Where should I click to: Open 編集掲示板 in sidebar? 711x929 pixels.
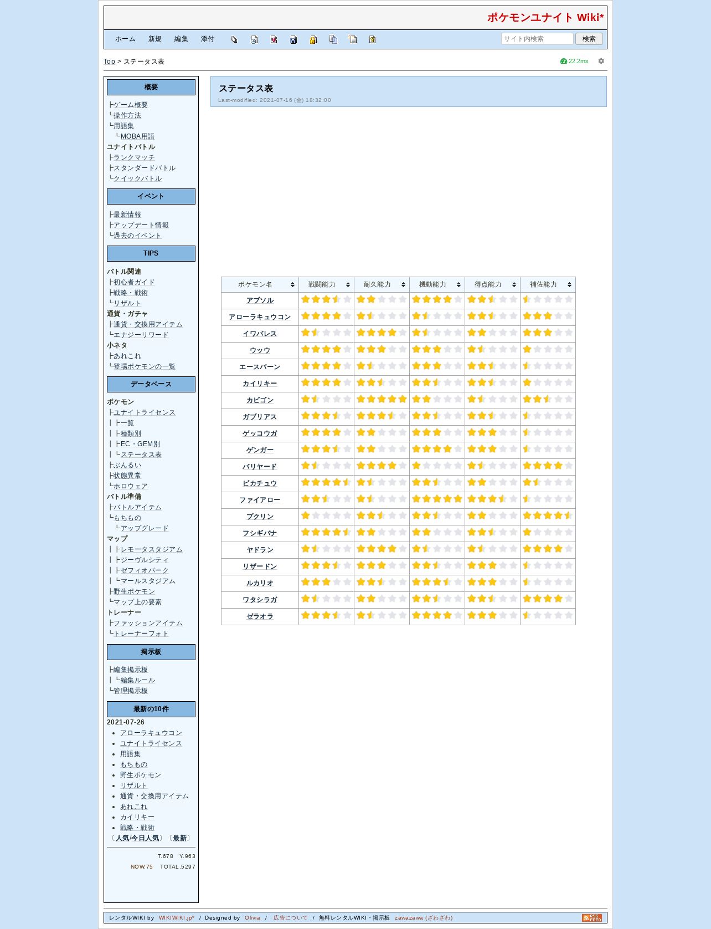(131, 670)
